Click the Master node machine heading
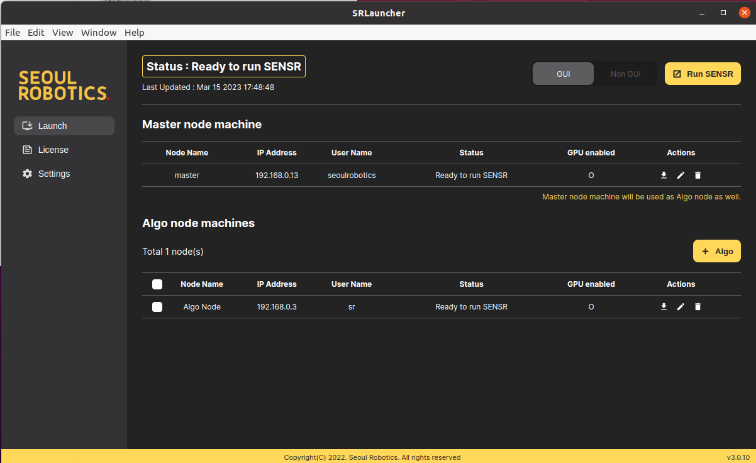756x463 pixels. point(202,125)
